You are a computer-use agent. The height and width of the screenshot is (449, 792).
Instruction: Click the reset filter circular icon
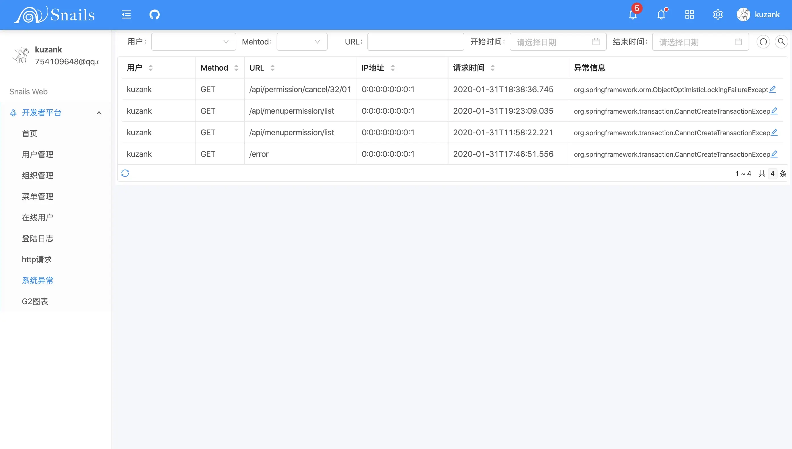point(763,42)
